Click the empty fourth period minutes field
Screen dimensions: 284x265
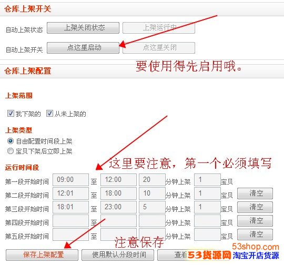click(152, 221)
